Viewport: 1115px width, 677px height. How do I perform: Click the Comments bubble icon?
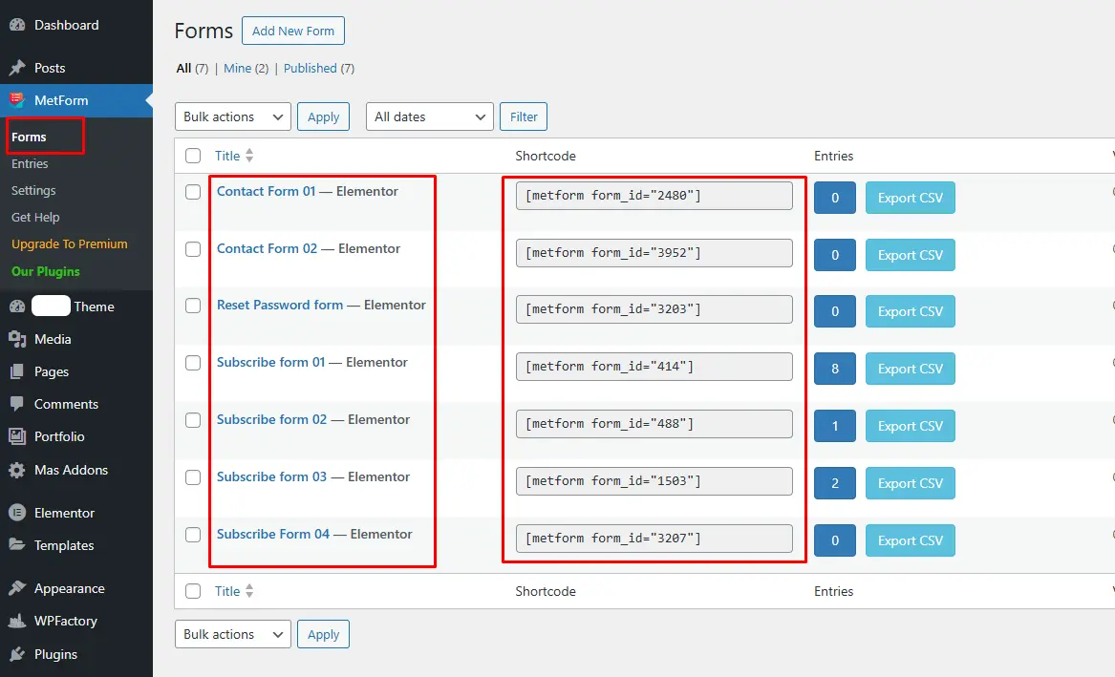tap(17, 404)
